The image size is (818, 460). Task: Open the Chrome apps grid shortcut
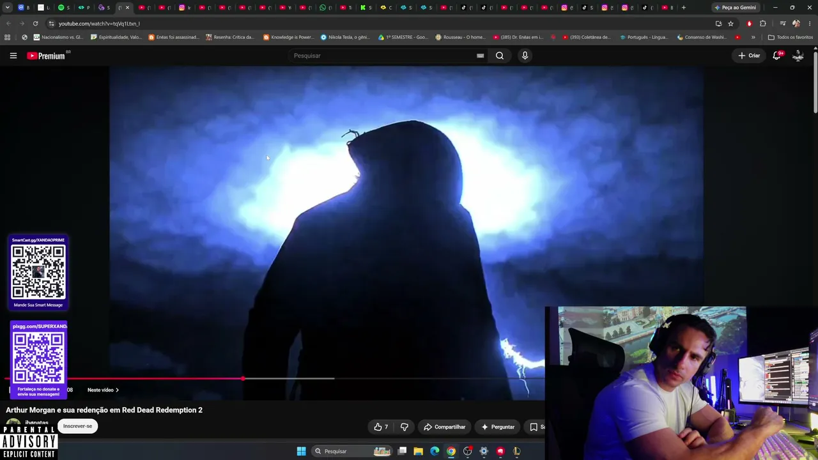coord(8,37)
